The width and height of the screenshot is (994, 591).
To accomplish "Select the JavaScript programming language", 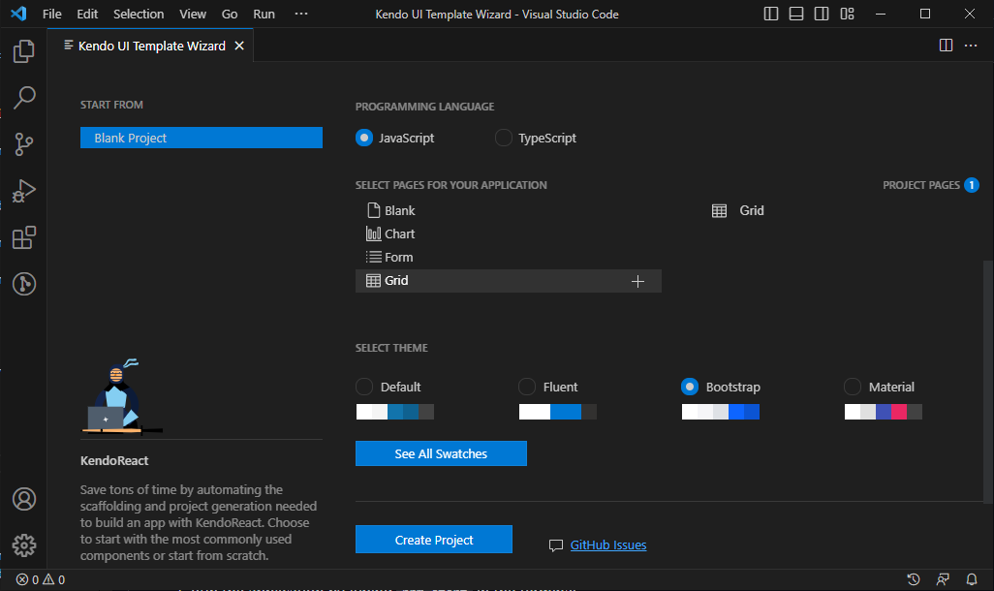I will [366, 138].
